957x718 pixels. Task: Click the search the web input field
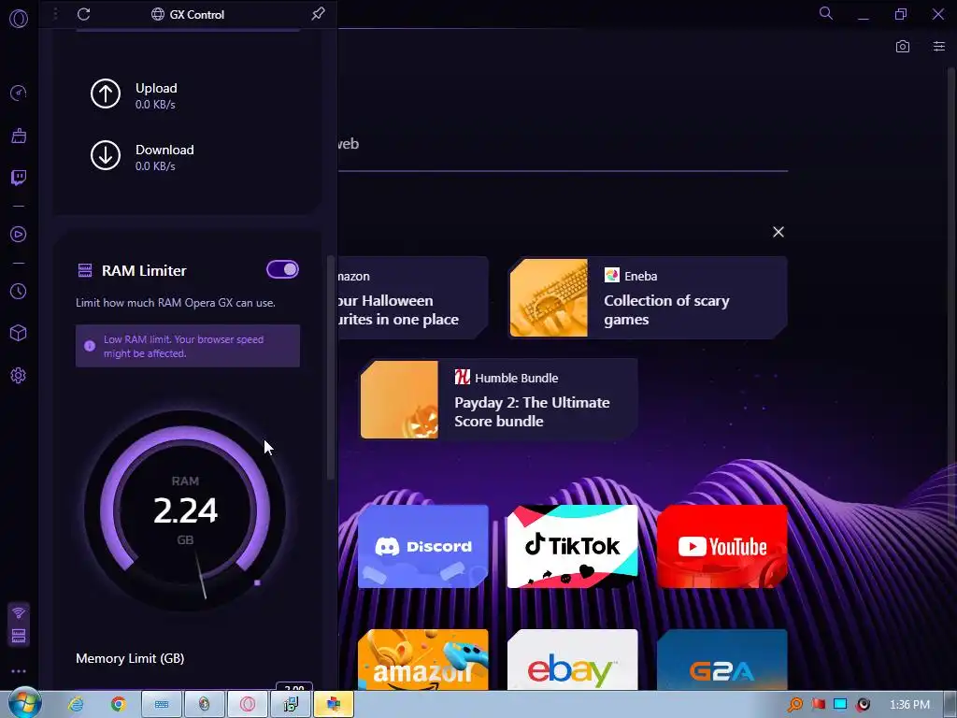pyautogui.click(x=563, y=144)
